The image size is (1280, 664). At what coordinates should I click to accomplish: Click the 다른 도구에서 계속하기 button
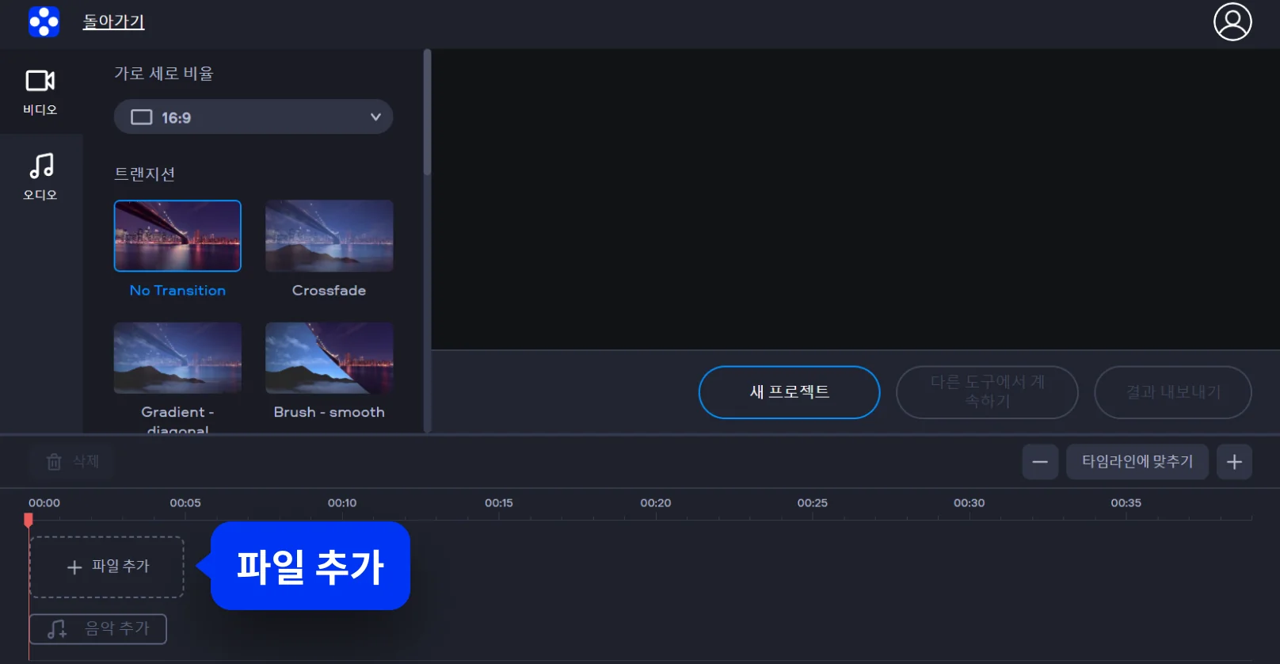(x=987, y=392)
